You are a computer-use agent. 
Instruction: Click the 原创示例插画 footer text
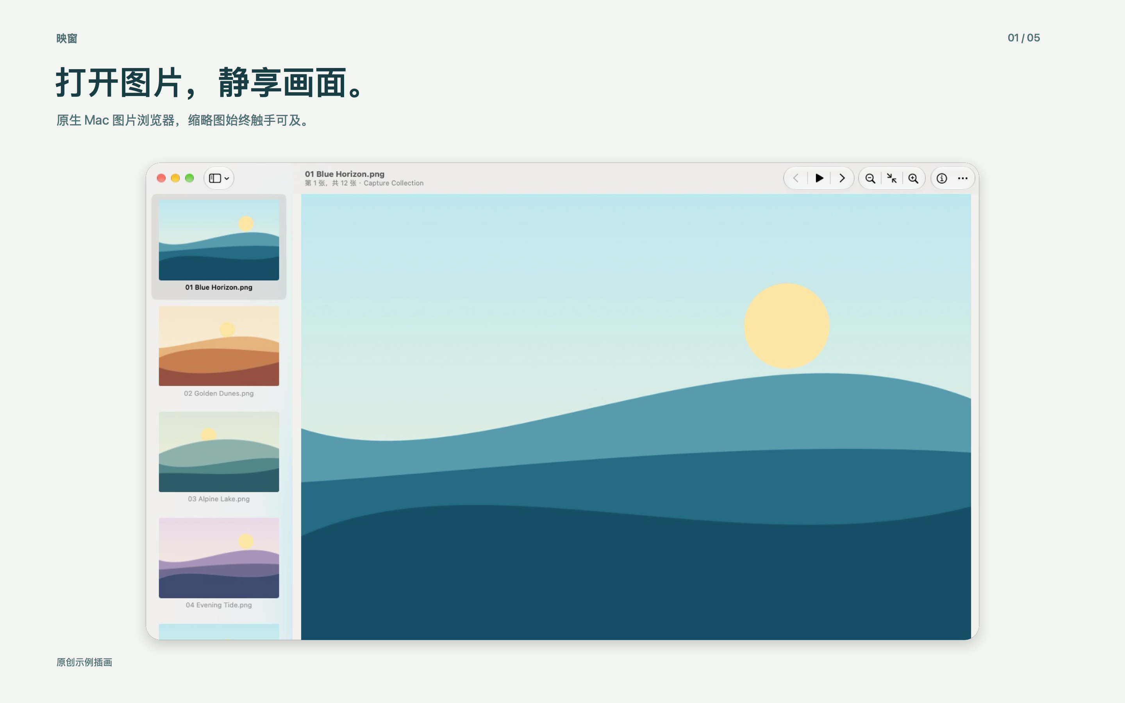point(84,662)
